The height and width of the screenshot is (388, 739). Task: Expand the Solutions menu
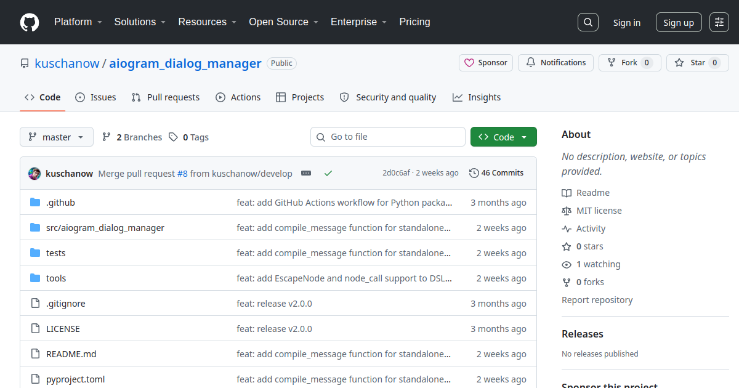140,22
